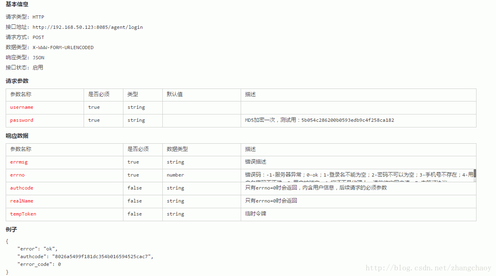Screen dimensions: 496x276
Task: Select the password parameter name
Action: [x=21, y=120]
